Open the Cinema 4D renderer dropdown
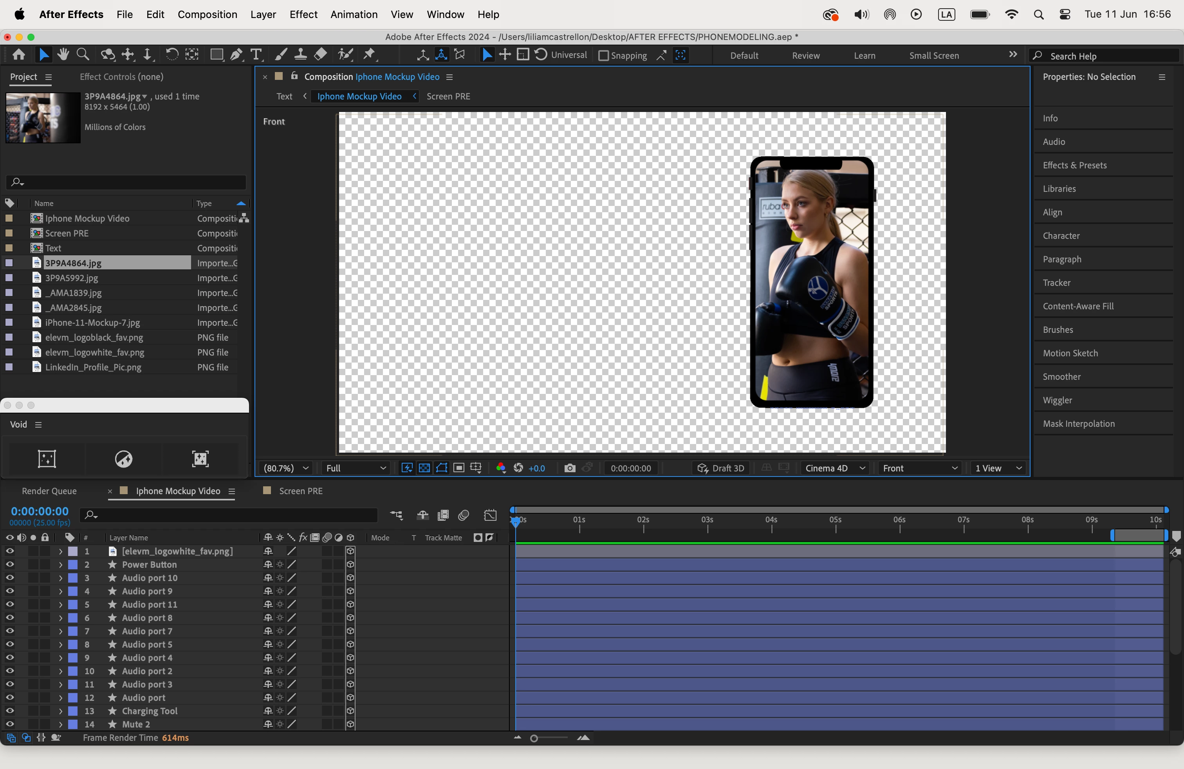This screenshot has height=769, width=1184. coord(835,468)
